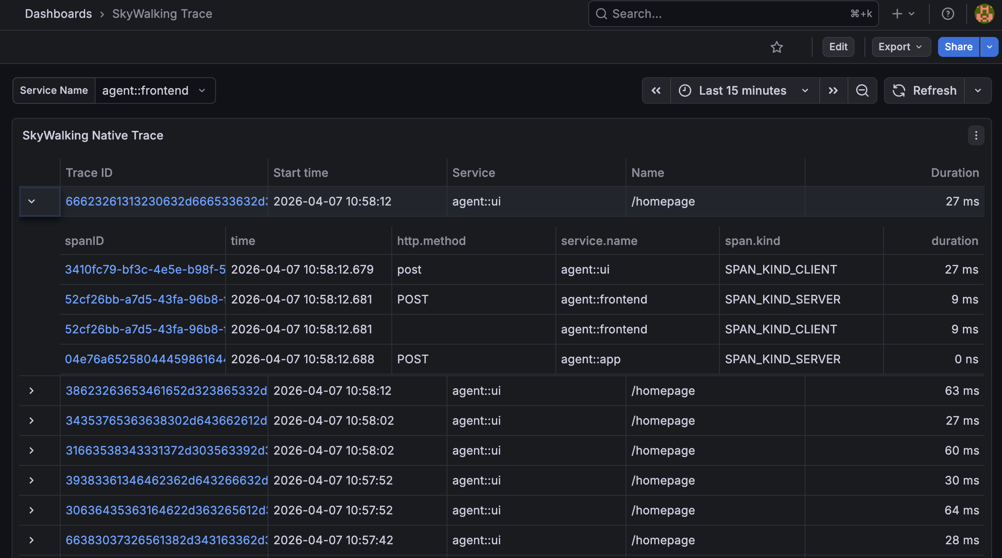1002x558 pixels.
Task: Expand the trace with 63 ms duration
Action: click(32, 390)
